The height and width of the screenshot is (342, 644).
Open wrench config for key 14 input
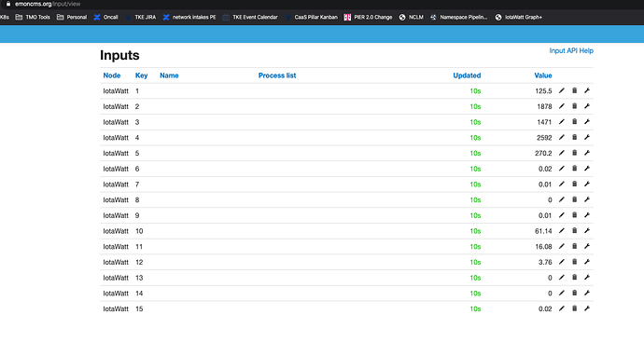click(x=587, y=294)
